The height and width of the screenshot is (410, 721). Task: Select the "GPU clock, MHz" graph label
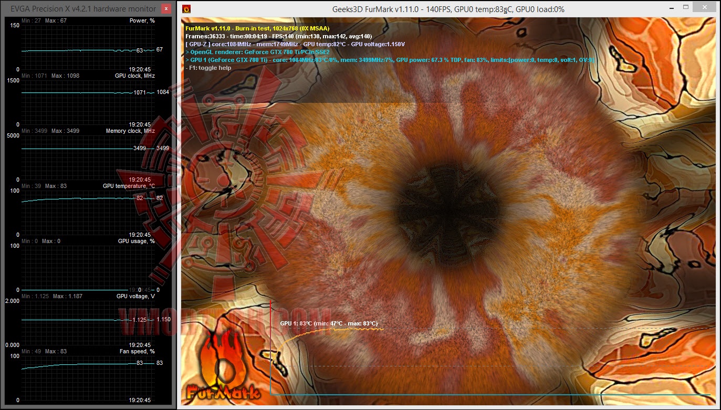[x=135, y=76]
